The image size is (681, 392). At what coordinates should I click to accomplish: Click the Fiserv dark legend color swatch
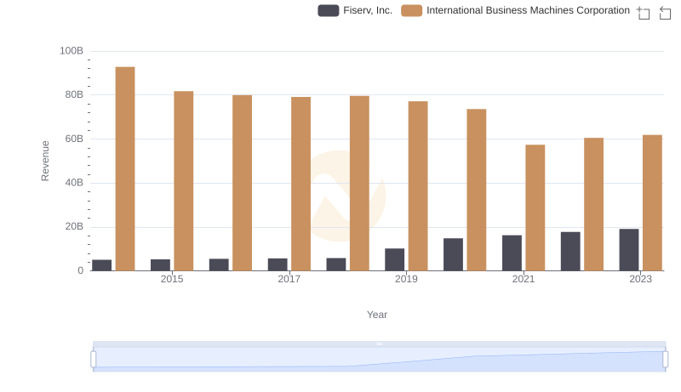point(329,10)
